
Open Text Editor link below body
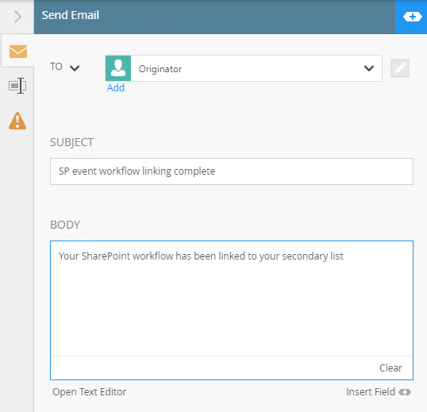pyautogui.click(x=90, y=392)
